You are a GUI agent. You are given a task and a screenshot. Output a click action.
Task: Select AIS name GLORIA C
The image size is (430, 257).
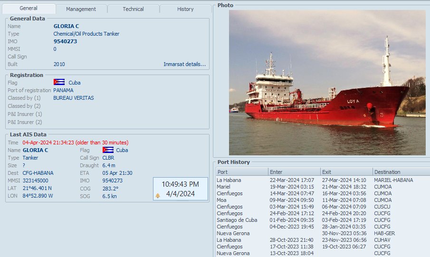click(x=35, y=150)
